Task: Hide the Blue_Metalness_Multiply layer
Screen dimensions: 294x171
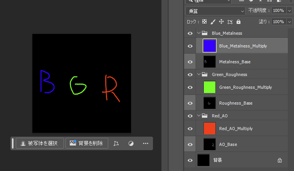Action: 190,46
